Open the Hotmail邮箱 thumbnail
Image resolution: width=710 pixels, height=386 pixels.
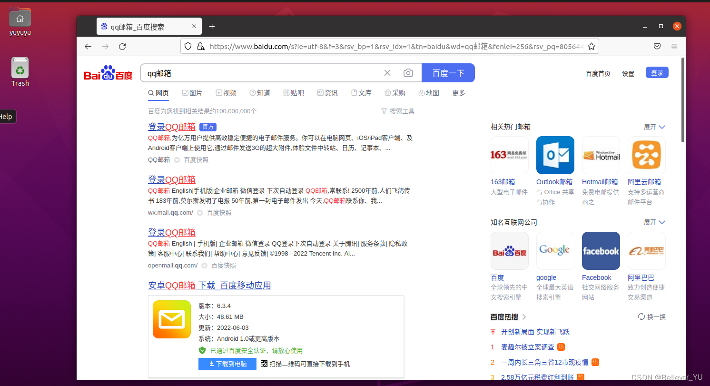pyautogui.click(x=601, y=155)
